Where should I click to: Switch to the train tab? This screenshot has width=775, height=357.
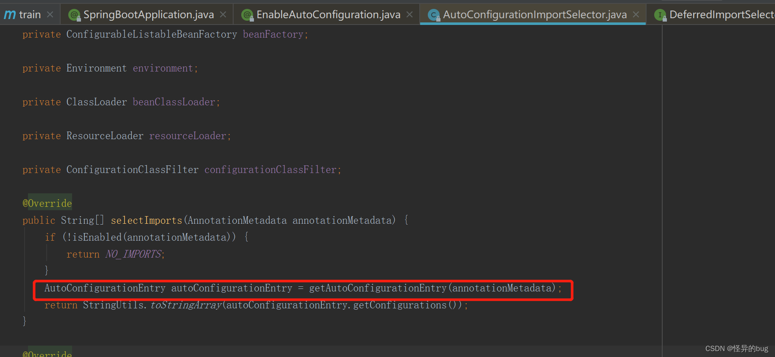30,15
